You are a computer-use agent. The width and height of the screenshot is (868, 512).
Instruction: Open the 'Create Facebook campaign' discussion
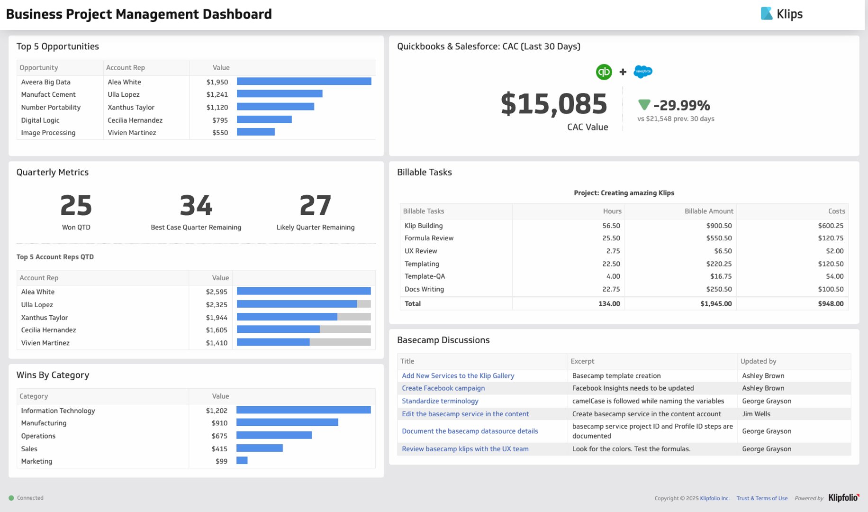pos(443,388)
